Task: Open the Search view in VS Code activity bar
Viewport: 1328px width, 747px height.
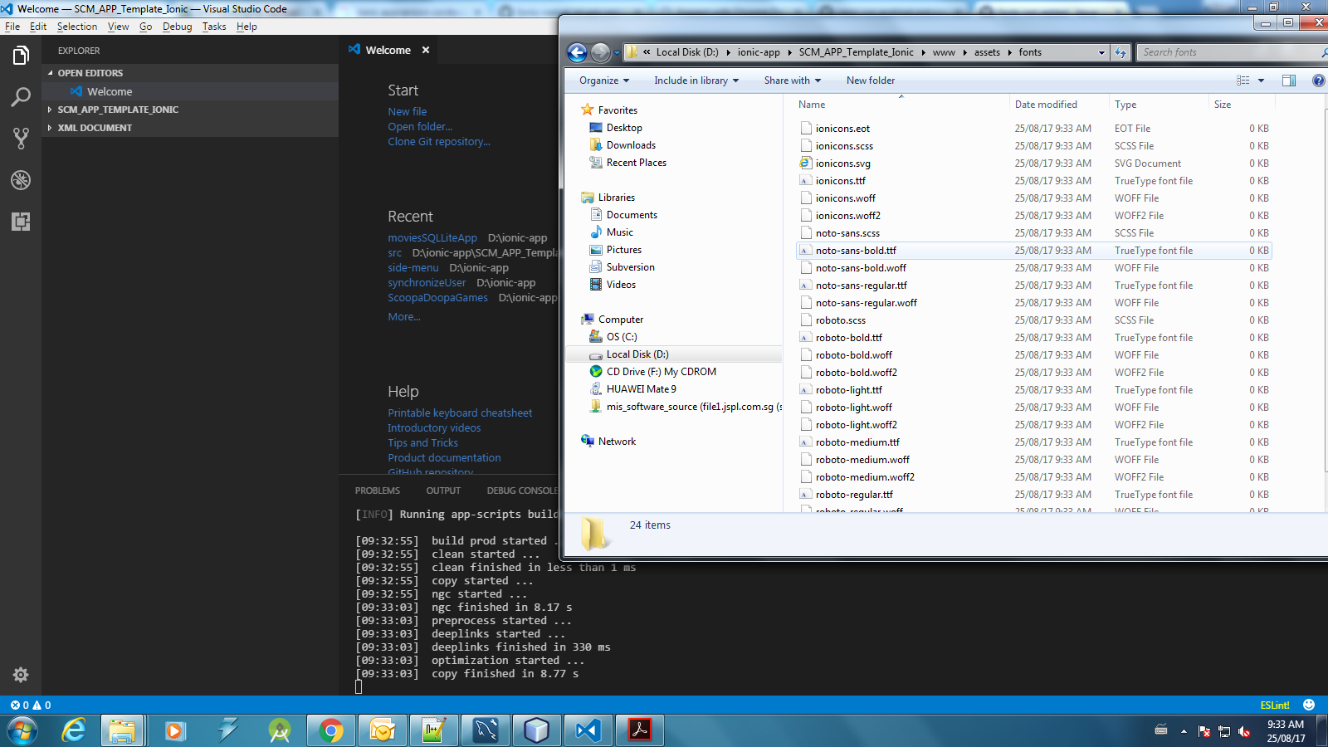Action: [21, 97]
